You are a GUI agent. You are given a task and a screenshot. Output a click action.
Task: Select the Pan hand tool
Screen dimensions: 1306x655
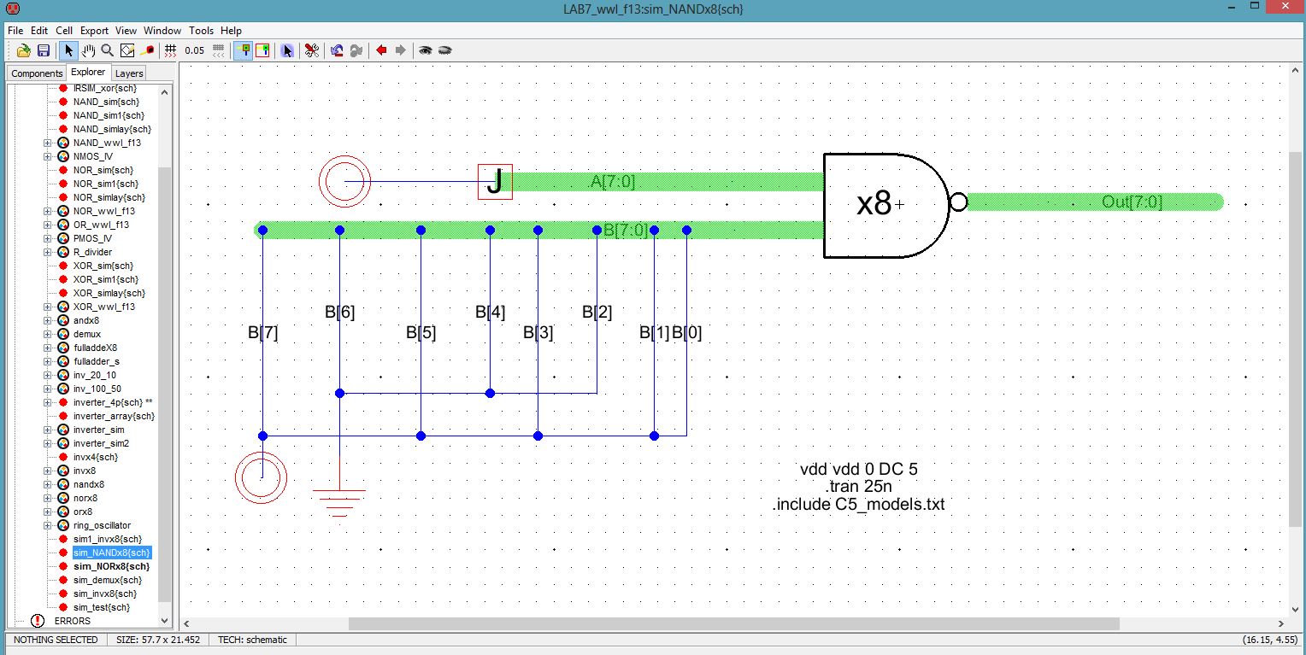[x=88, y=50]
